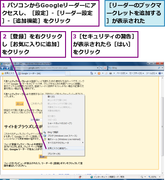Choose プロパティ(R) in context menu
This screenshot has width=165, height=180.
click(64, 154)
